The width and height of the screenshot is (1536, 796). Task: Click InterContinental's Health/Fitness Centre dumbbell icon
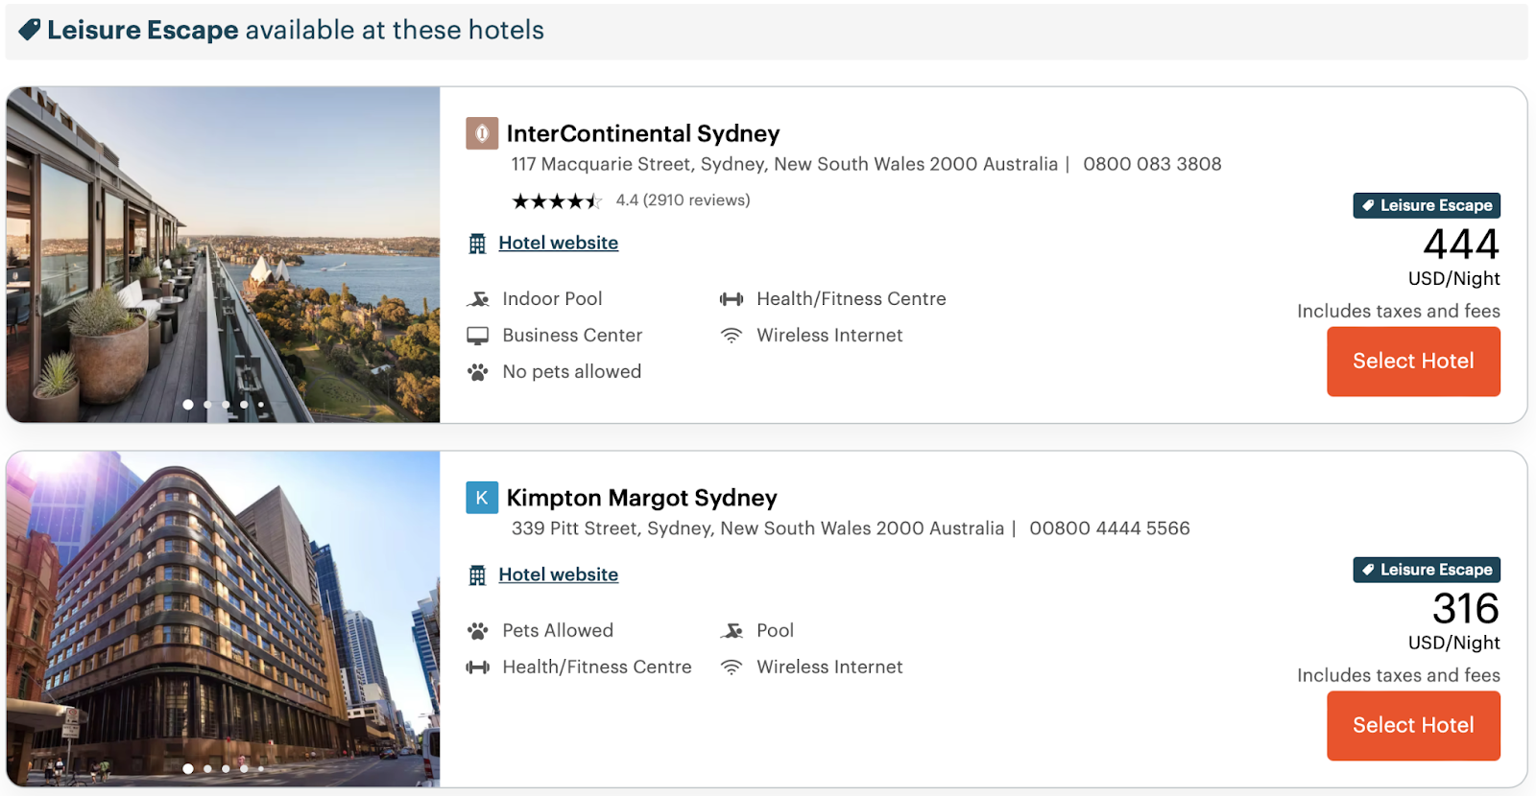click(x=732, y=299)
